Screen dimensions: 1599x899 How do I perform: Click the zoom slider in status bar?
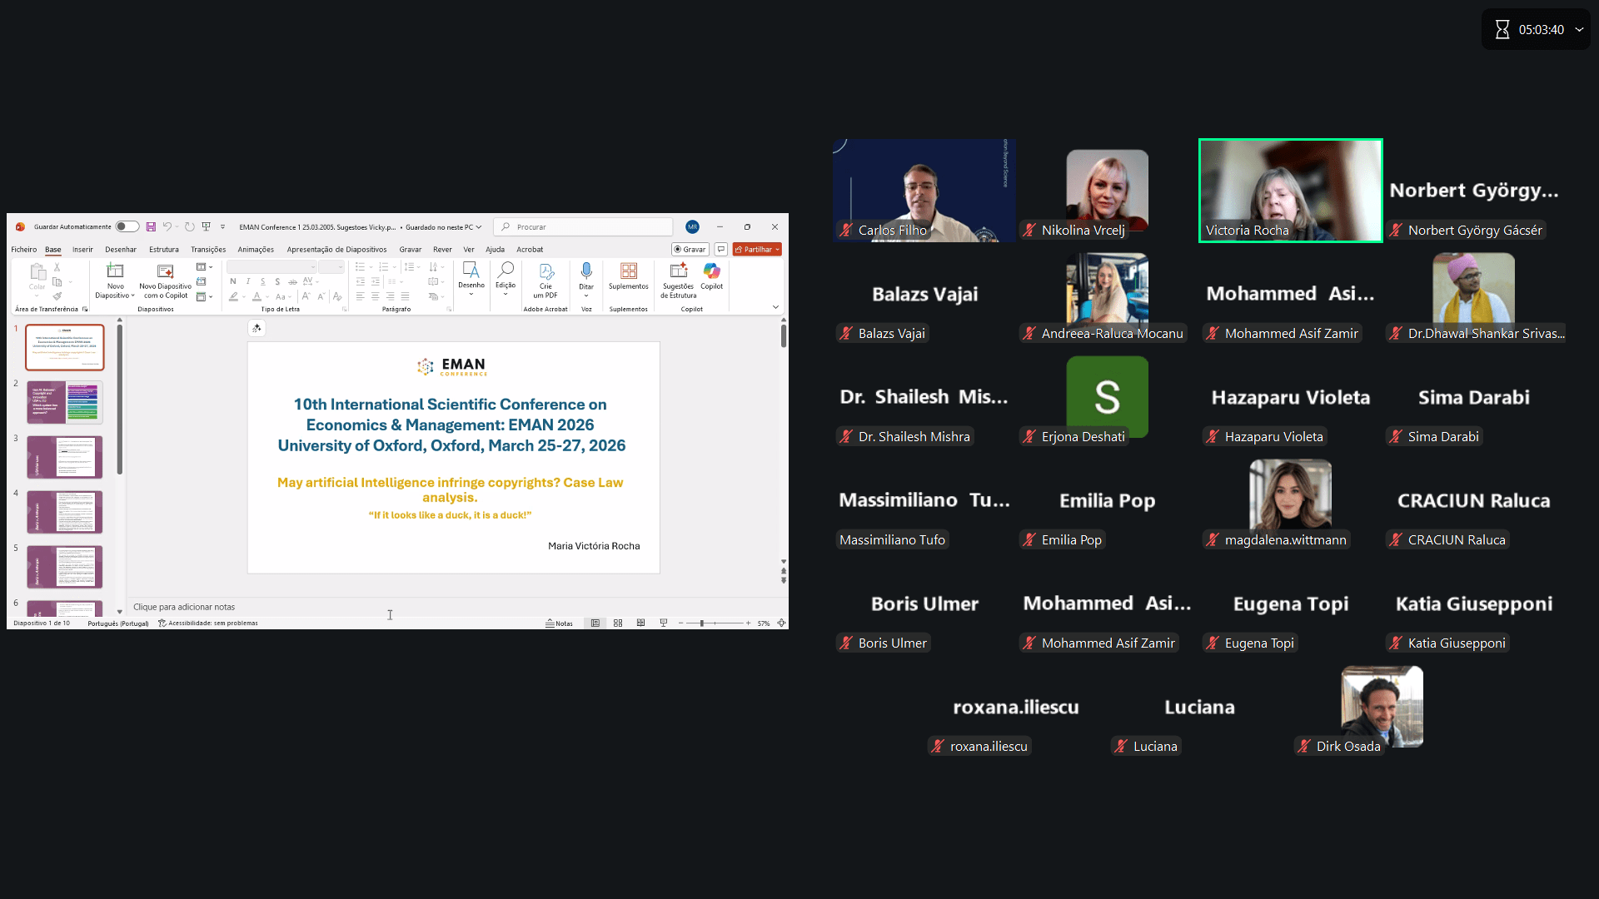(x=702, y=623)
